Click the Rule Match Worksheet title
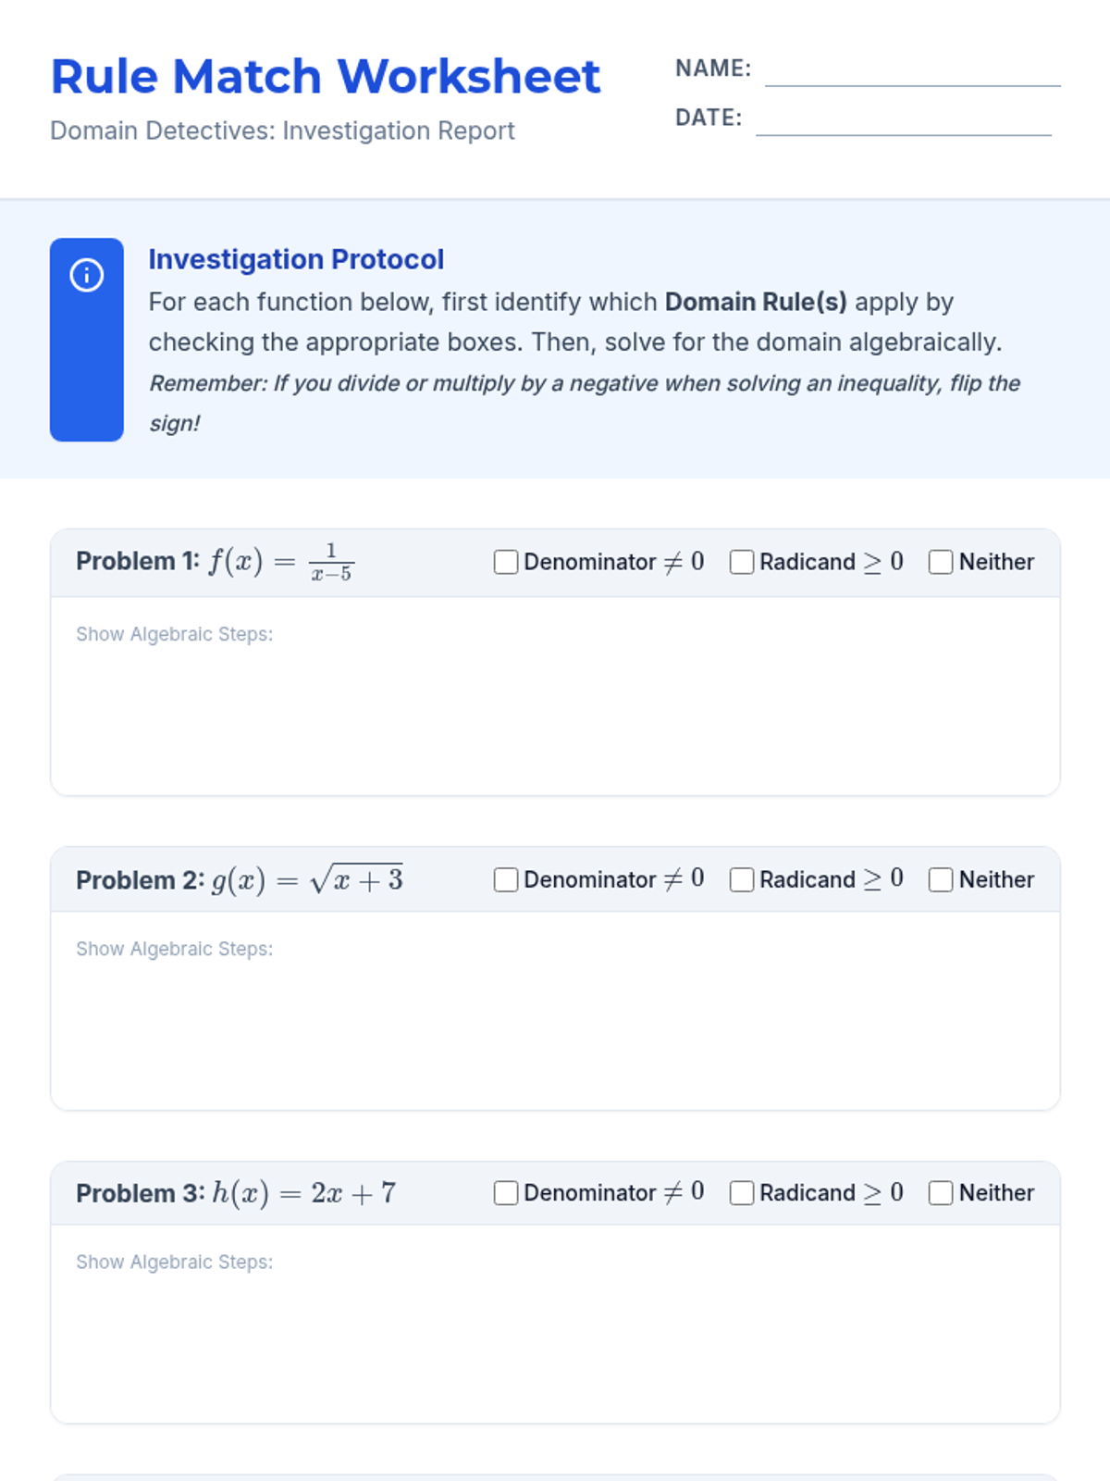The height and width of the screenshot is (1481, 1110). click(x=326, y=77)
